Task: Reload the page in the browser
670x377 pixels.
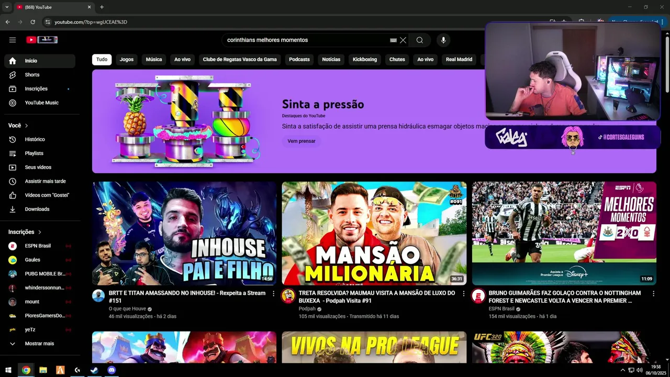Action: [32, 22]
